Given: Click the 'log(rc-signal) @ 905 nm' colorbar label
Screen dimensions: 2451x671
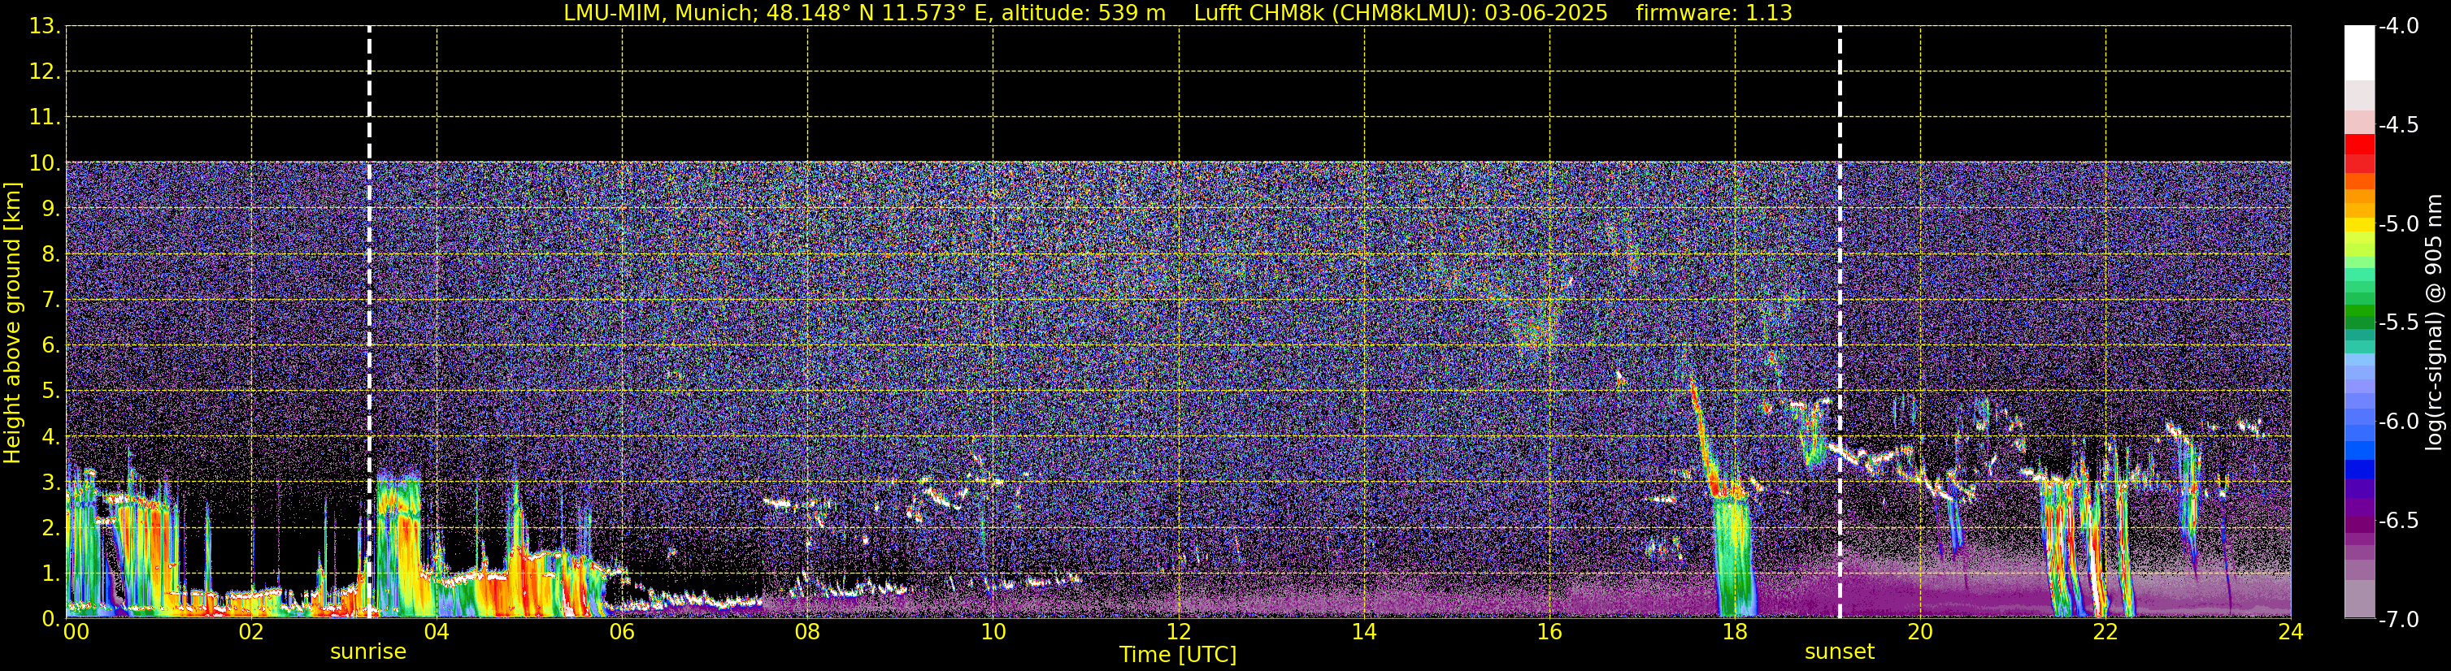Looking at the screenshot, I should coord(2435,323).
